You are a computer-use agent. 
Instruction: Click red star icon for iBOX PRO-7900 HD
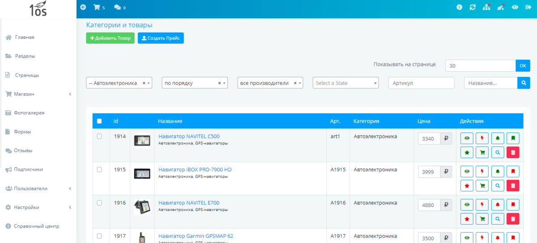(x=467, y=185)
